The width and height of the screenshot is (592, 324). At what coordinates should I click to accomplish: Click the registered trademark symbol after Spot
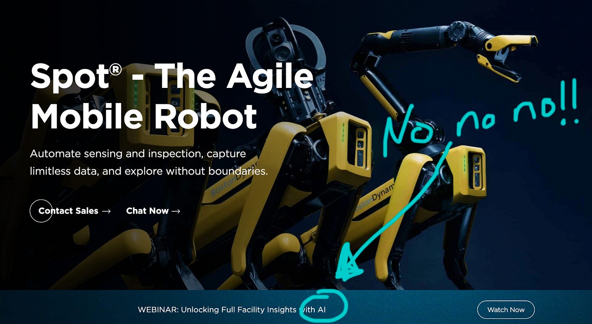click(x=115, y=70)
